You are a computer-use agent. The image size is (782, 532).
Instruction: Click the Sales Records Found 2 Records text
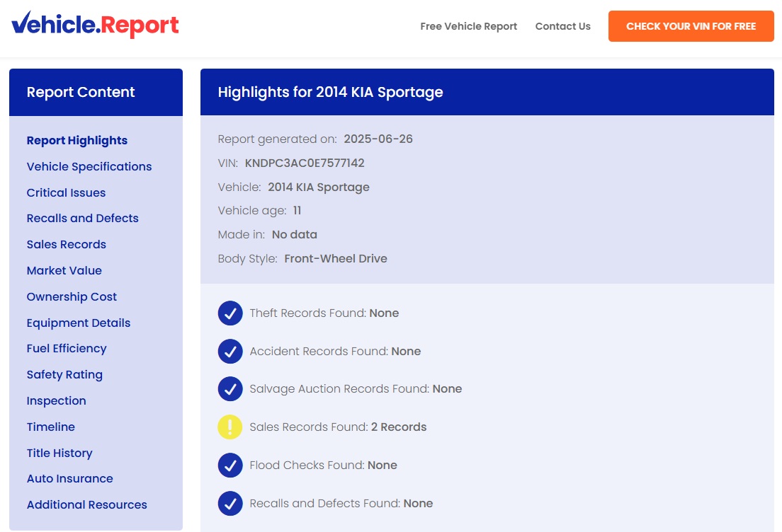point(338,427)
